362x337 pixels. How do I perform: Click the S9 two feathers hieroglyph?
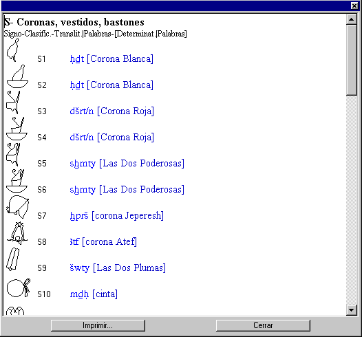tap(13, 259)
